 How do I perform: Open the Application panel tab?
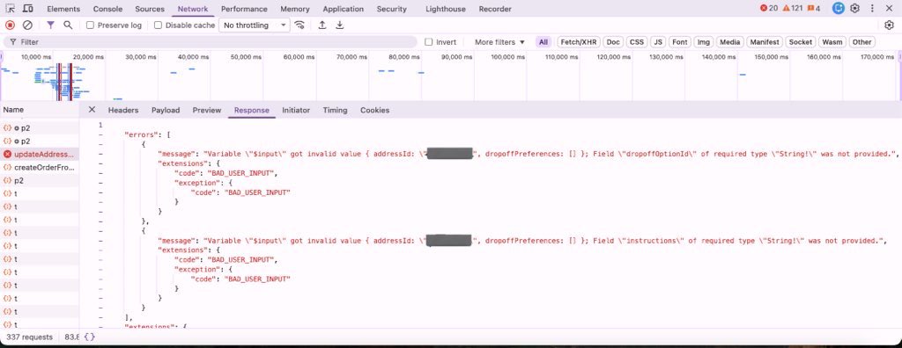[x=343, y=9]
